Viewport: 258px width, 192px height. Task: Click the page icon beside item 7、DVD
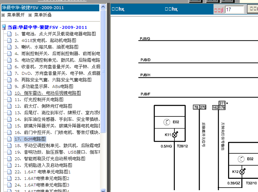click(9, 73)
